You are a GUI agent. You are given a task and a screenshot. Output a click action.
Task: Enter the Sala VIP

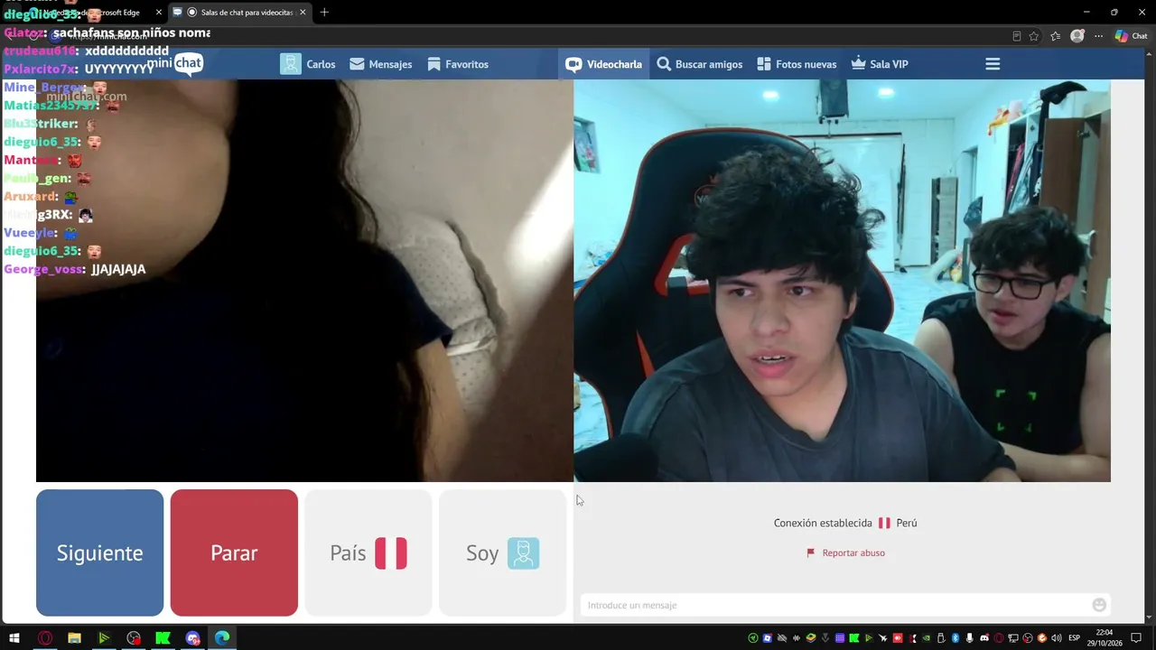[x=880, y=64]
